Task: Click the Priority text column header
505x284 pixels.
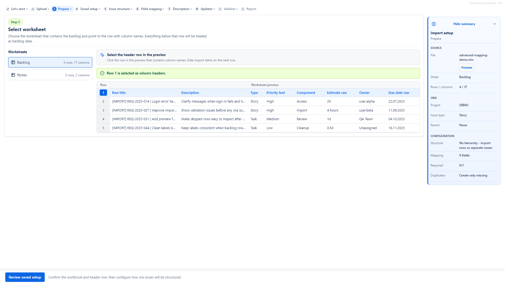Action: pos(275,93)
